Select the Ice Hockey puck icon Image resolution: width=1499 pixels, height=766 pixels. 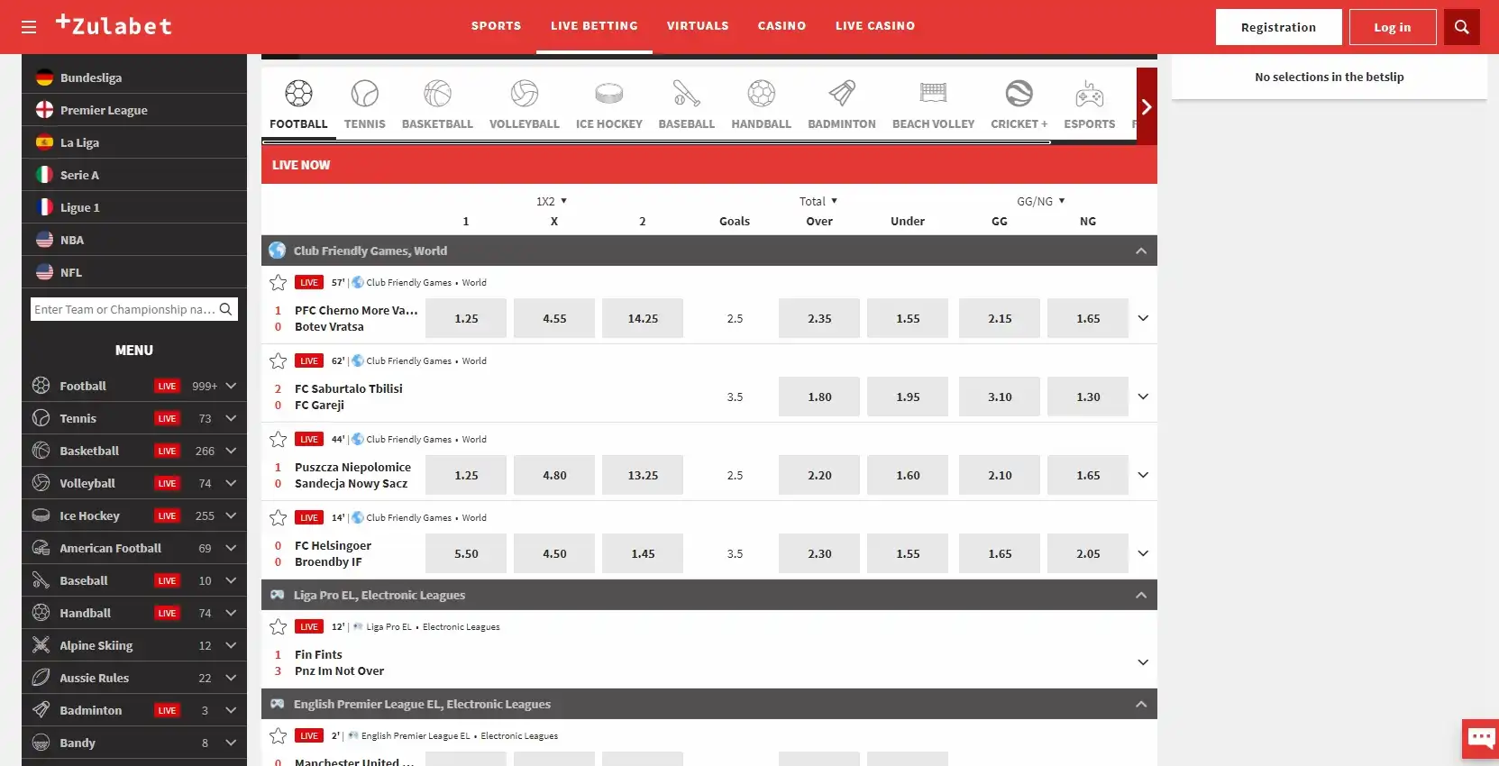[608, 94]
